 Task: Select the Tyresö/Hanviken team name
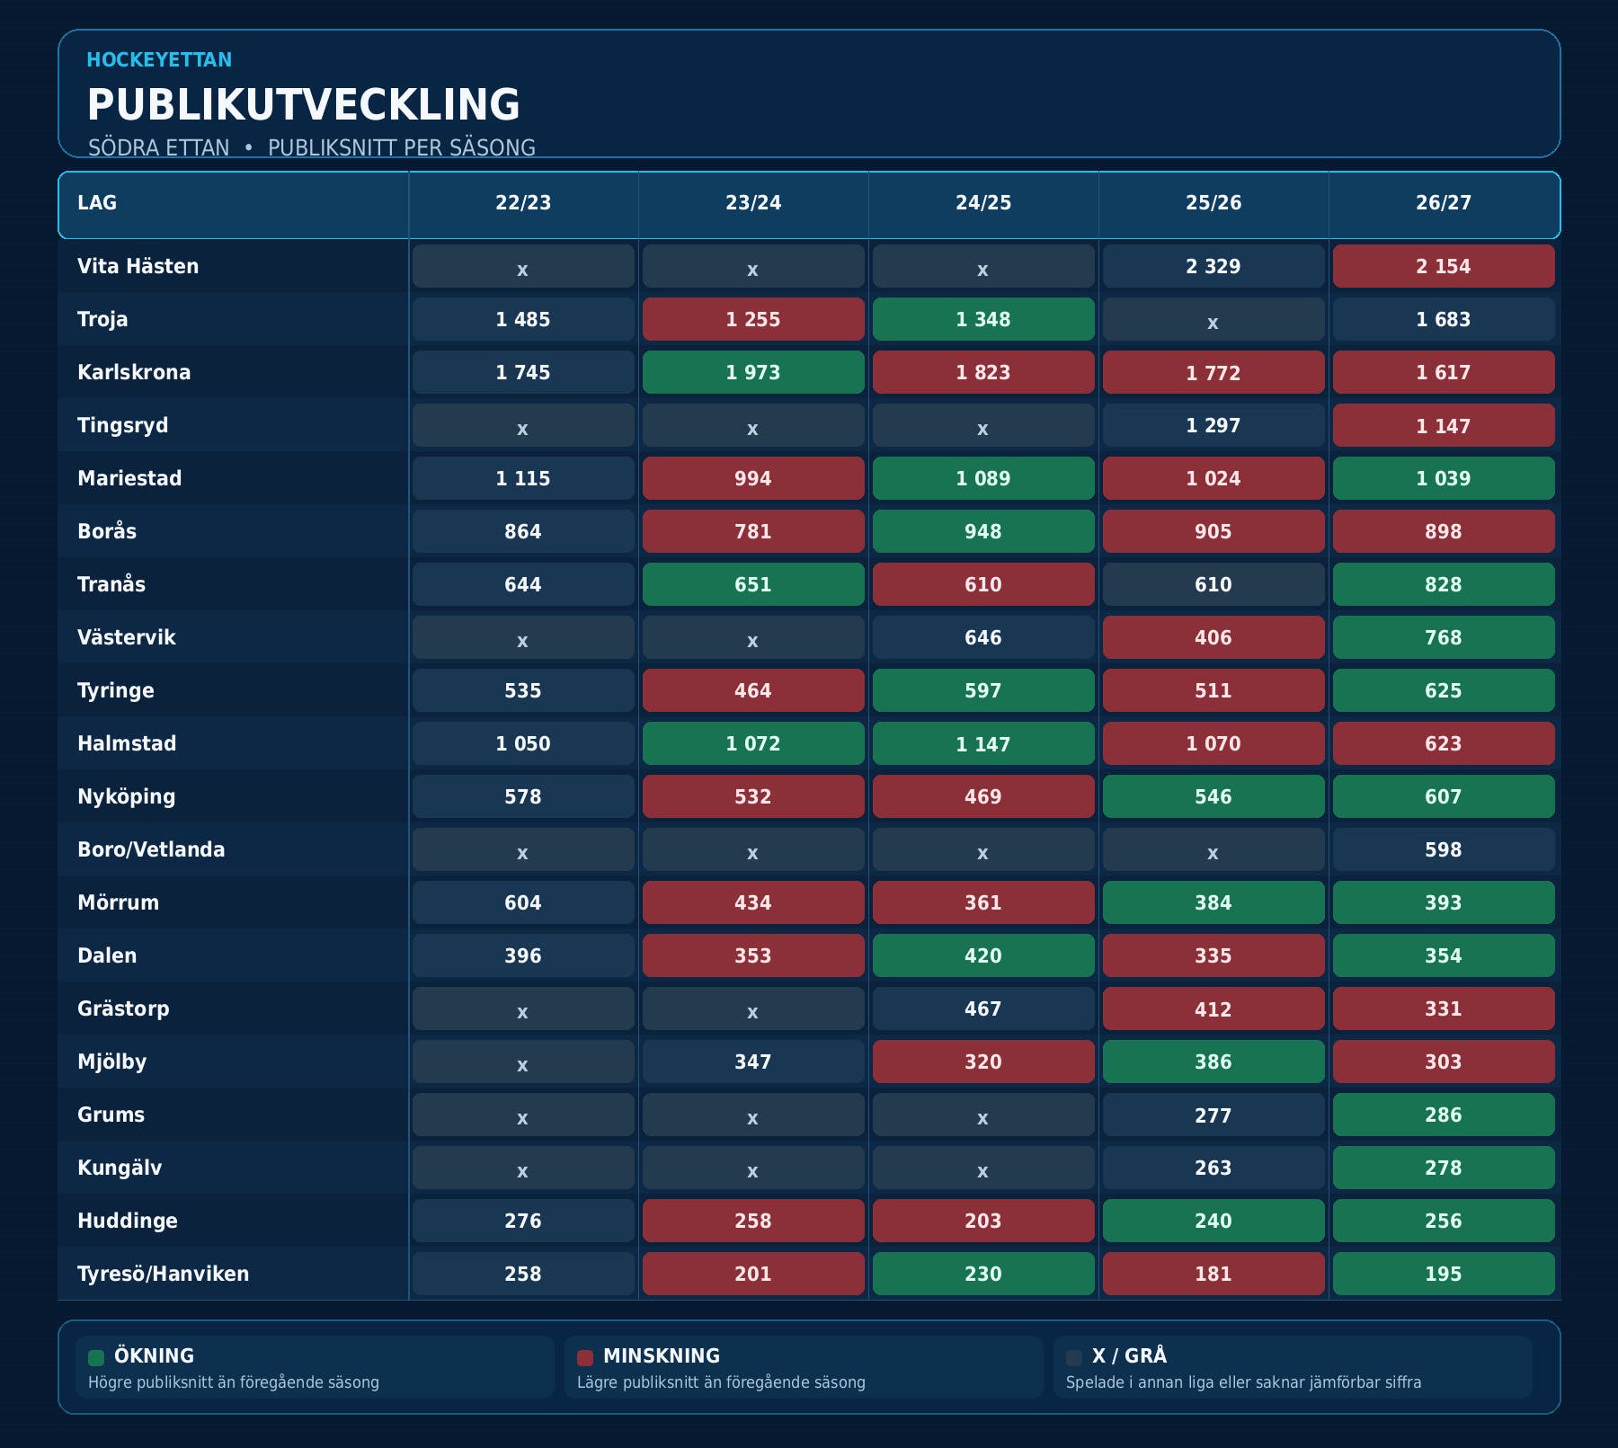click(x=163, y=1274)
